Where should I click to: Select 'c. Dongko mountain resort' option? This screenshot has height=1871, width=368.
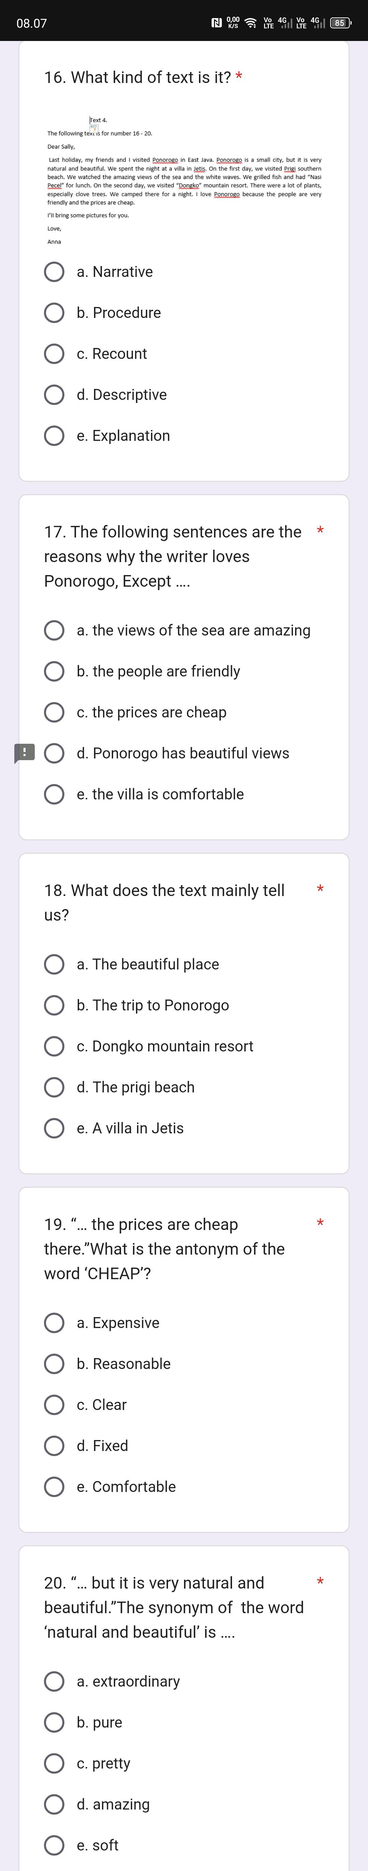point(54,1046)
